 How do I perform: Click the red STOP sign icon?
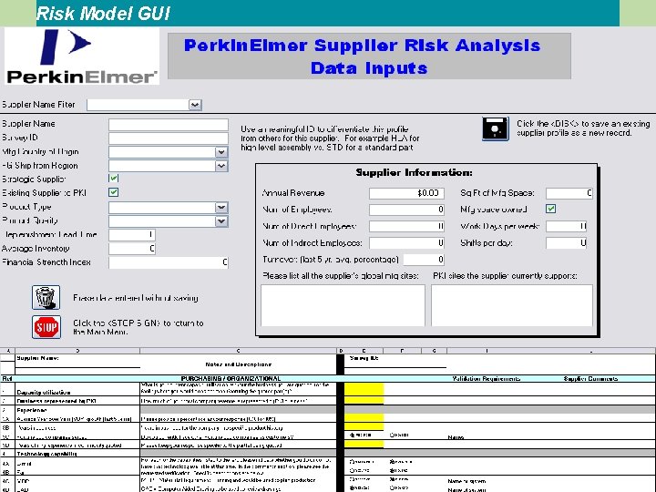[46, 327]
